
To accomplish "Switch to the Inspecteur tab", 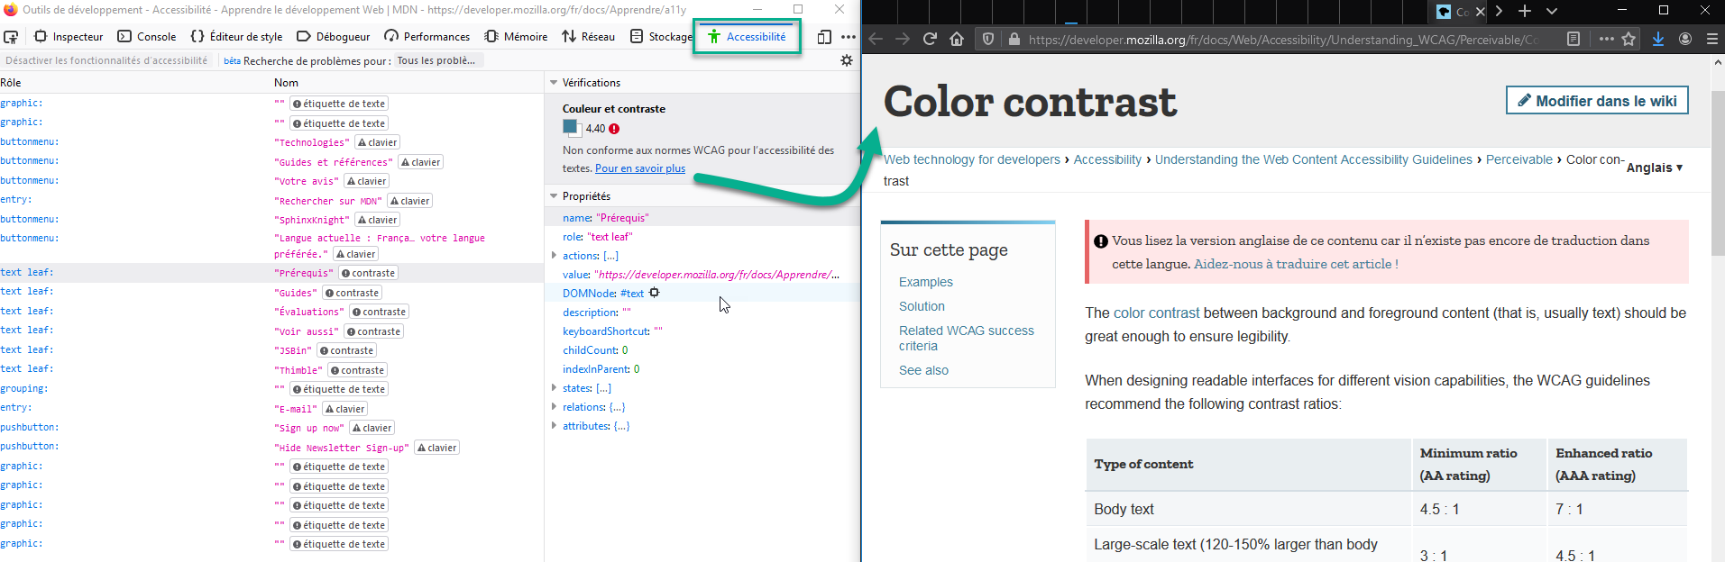I will [69, 37].
